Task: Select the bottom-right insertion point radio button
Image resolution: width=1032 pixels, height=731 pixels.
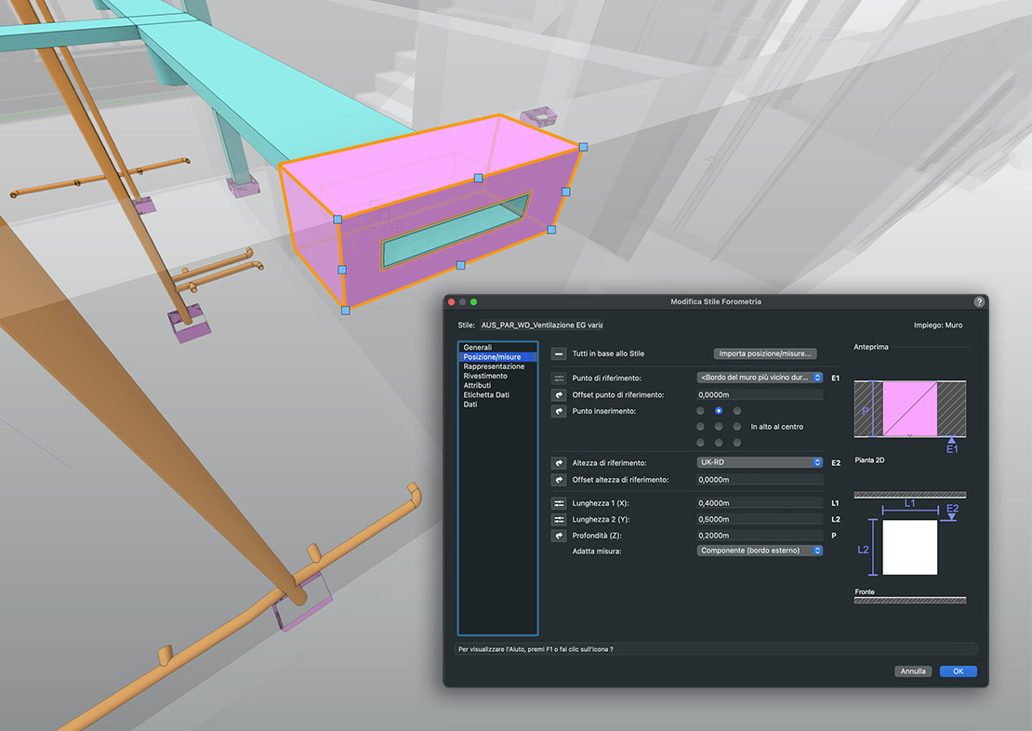Action: [737, 443]
